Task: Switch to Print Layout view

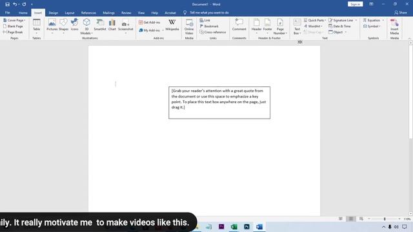Action: (x=351, y=219)
